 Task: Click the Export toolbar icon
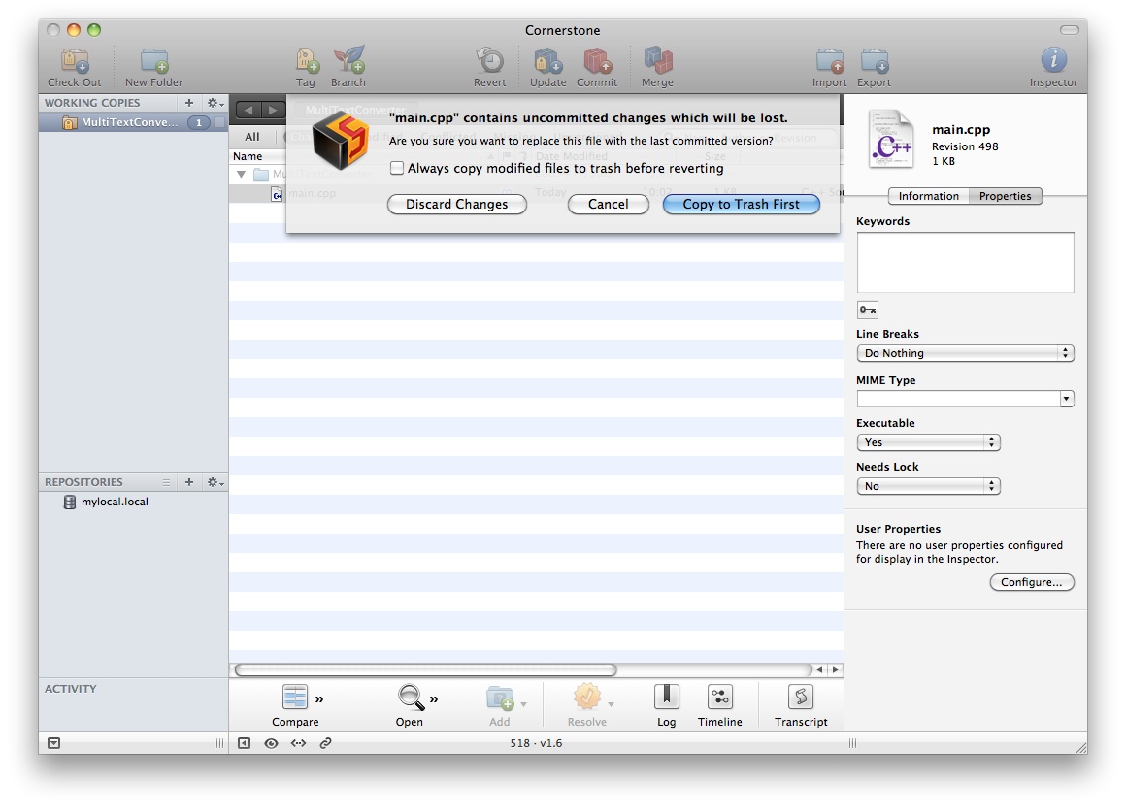pos(875,62)
